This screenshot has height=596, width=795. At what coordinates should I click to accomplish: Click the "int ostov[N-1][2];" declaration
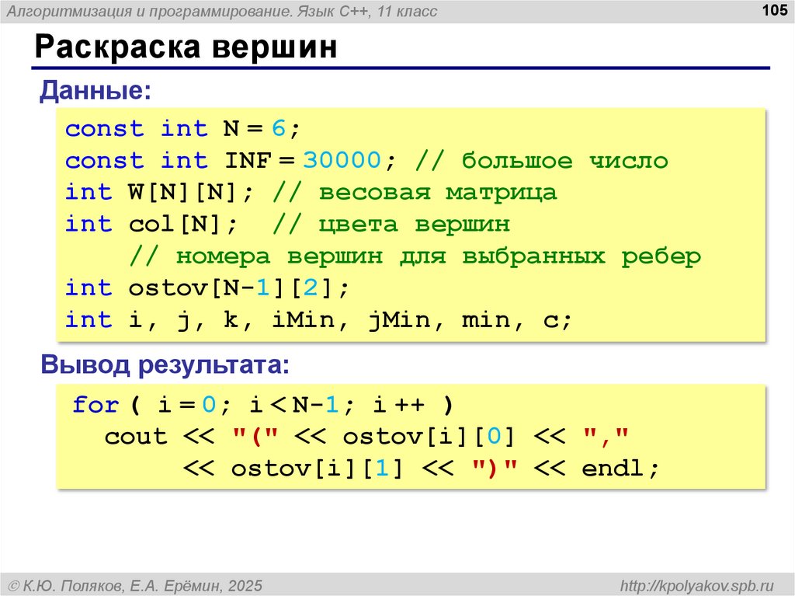pyautogui.click(x=208, y=288)
